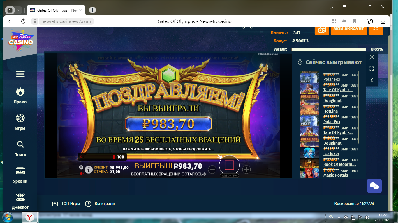The image size is (398, 223).
Task: Bookmark the page with the bookmark icon
Action: (355, 21)
